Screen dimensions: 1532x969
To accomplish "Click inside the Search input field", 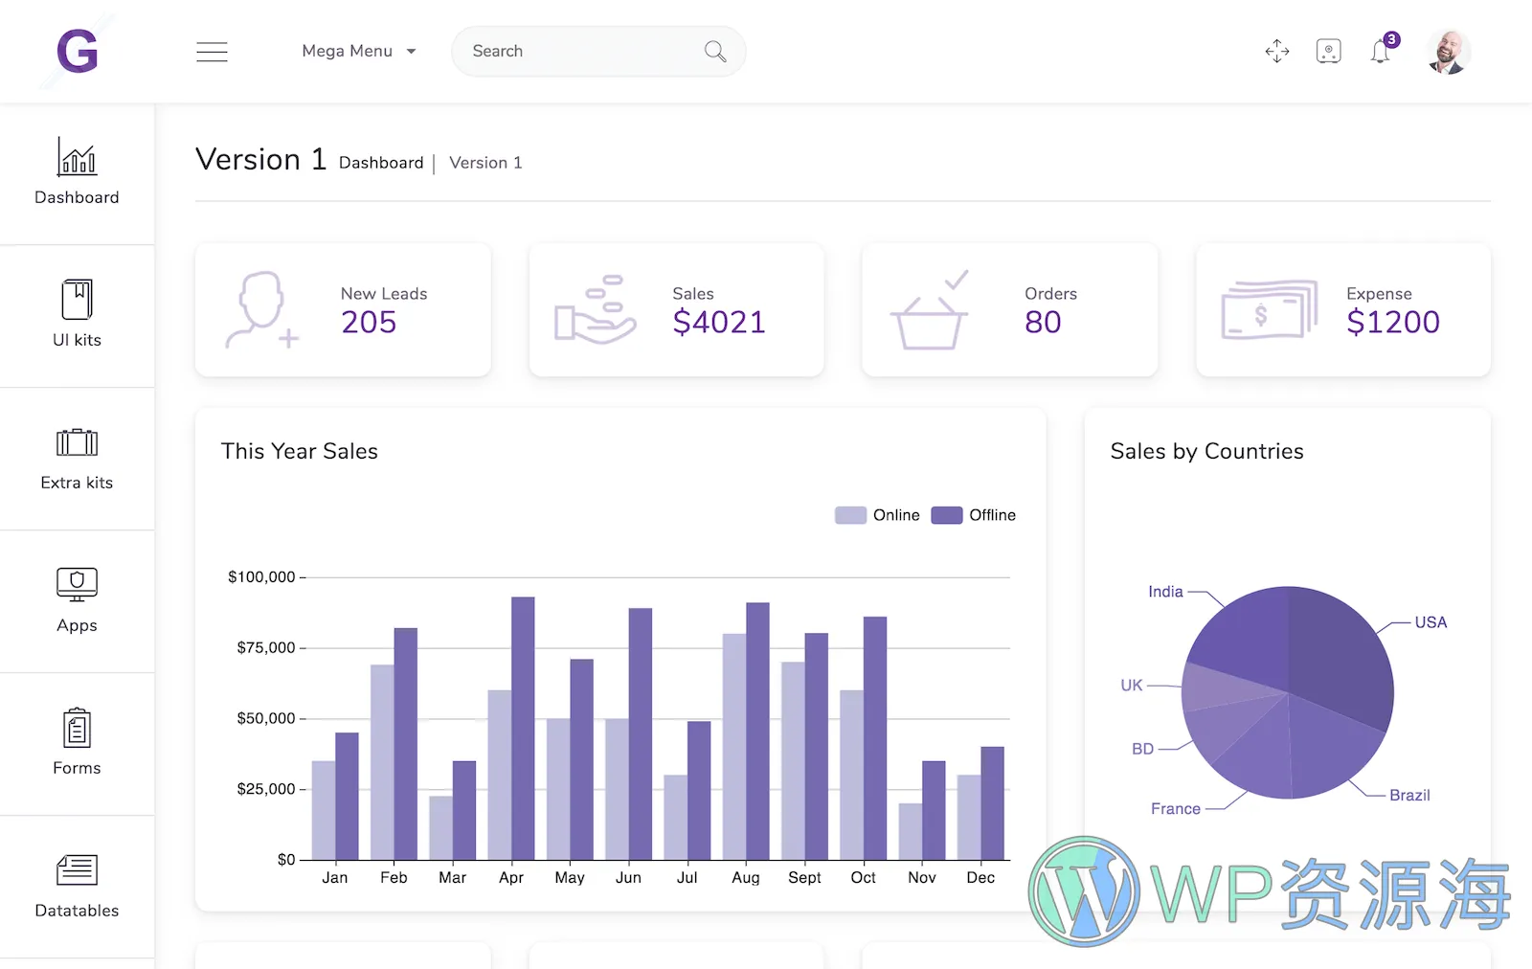I will click(x=574, y=52).
